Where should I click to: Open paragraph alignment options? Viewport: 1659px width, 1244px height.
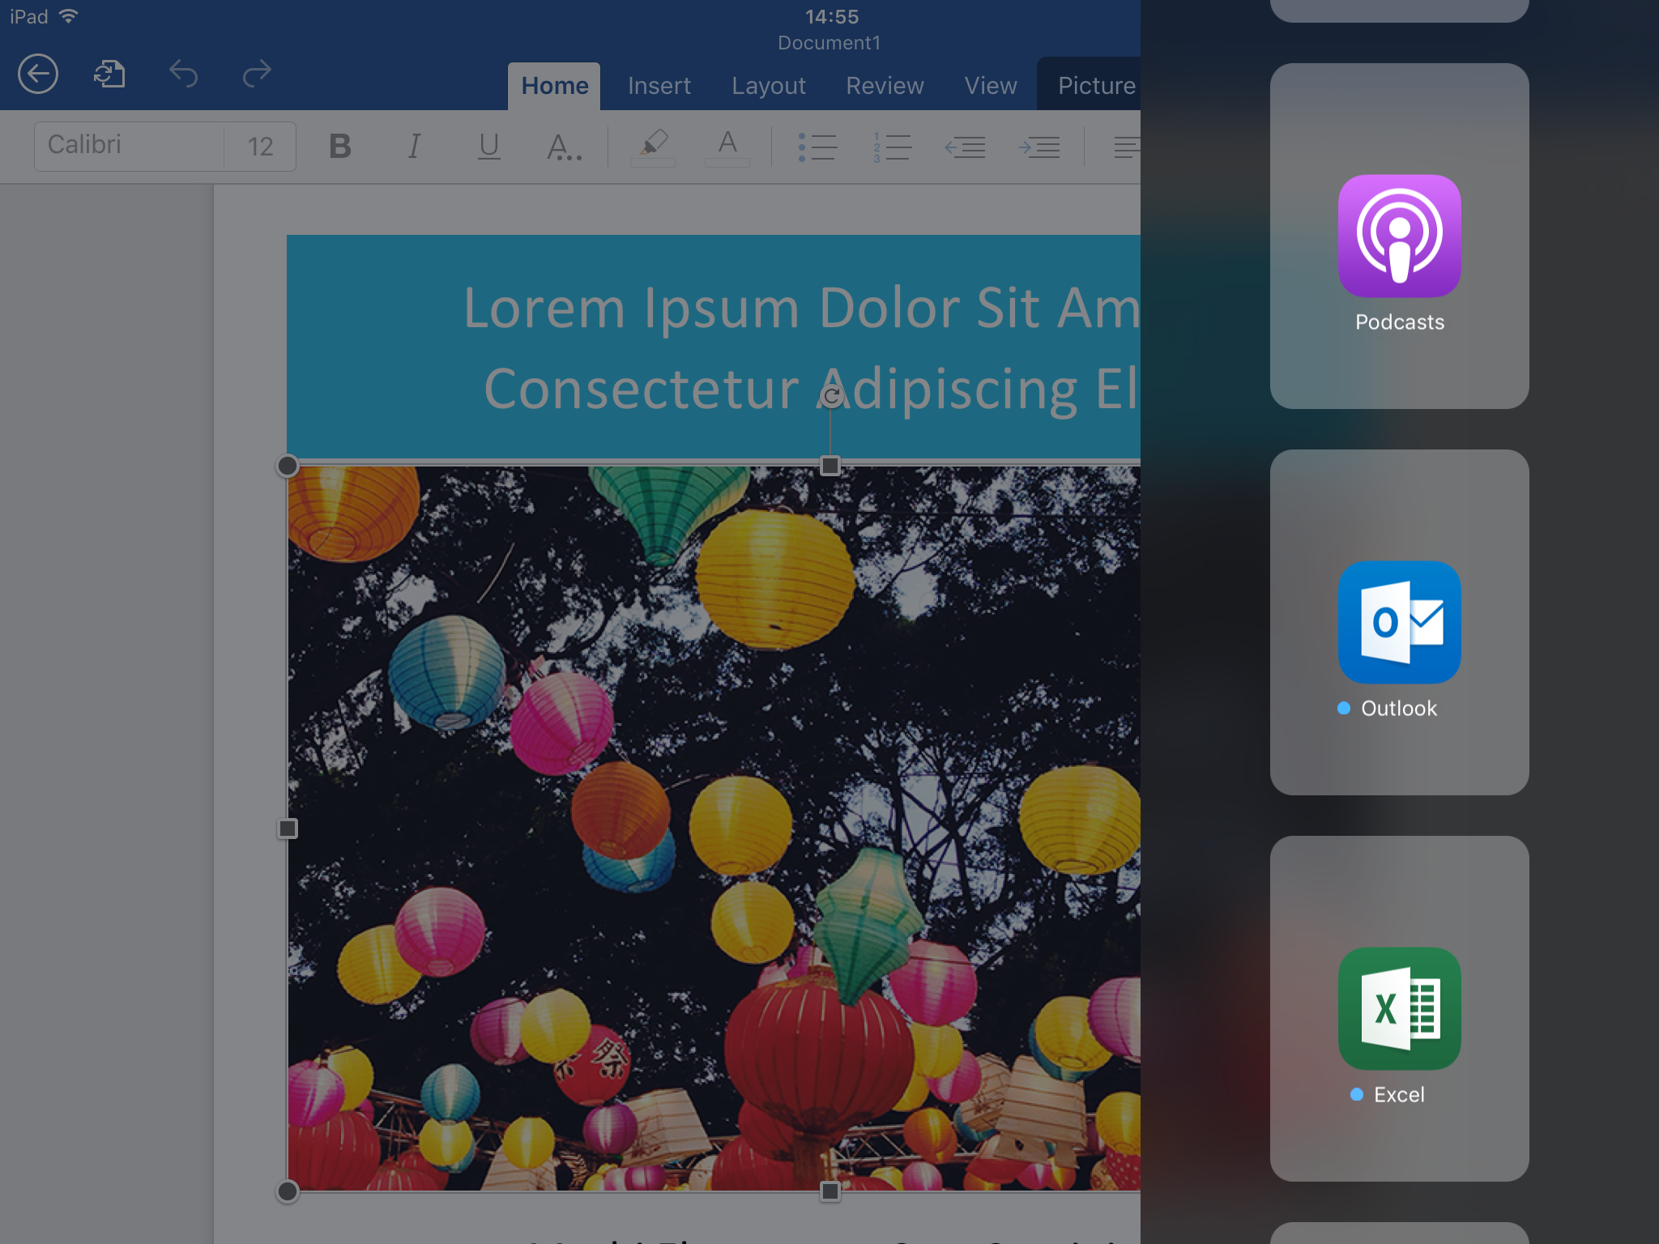[1127, 147]
